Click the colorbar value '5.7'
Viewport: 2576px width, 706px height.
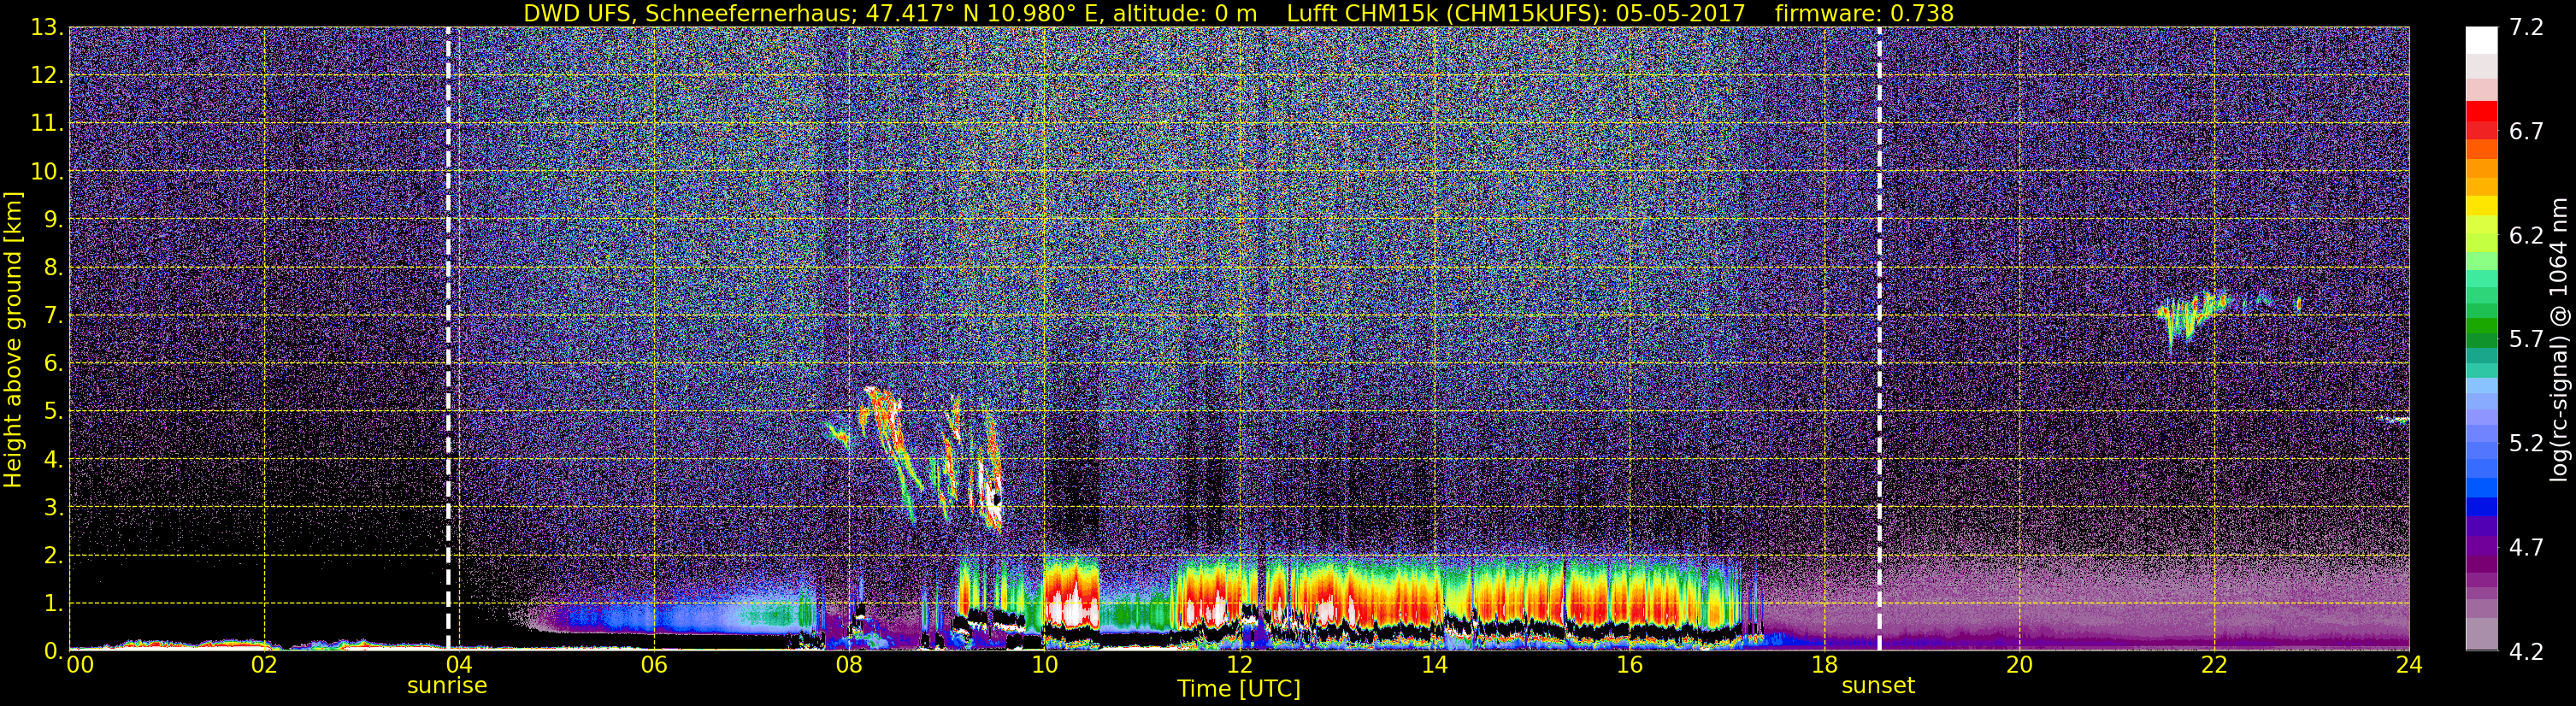click(2526, 340)
